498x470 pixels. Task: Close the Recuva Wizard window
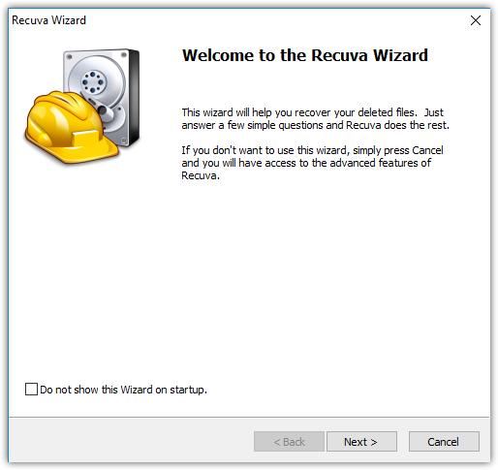pos(476,20)
